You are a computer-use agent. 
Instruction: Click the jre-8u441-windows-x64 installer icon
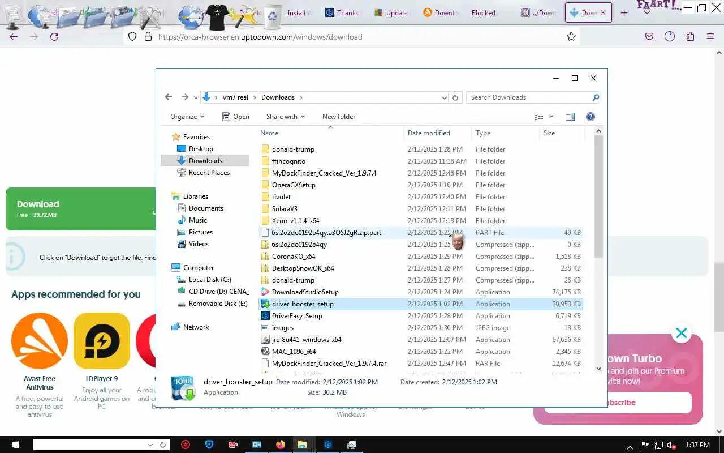coord(265,340)
